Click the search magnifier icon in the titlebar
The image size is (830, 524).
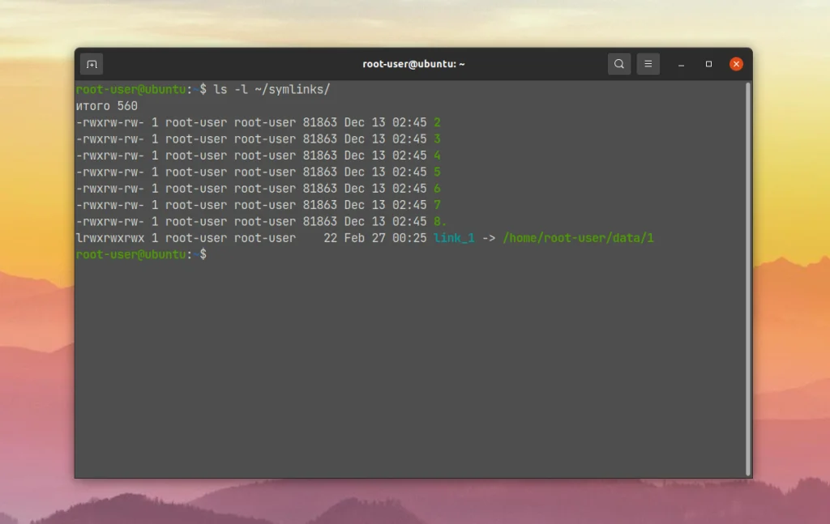(618, 63)
